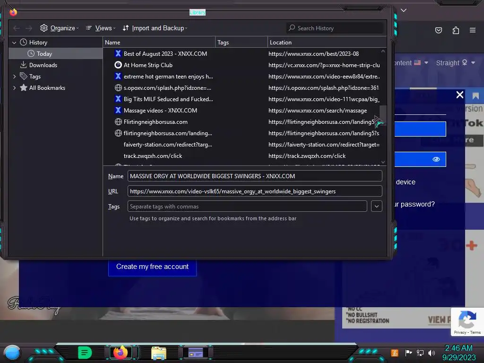The width and height of the screenshot is (484, 363).
Task: Click the Firefox icon in the Library title bar
Action: (13, 12)
